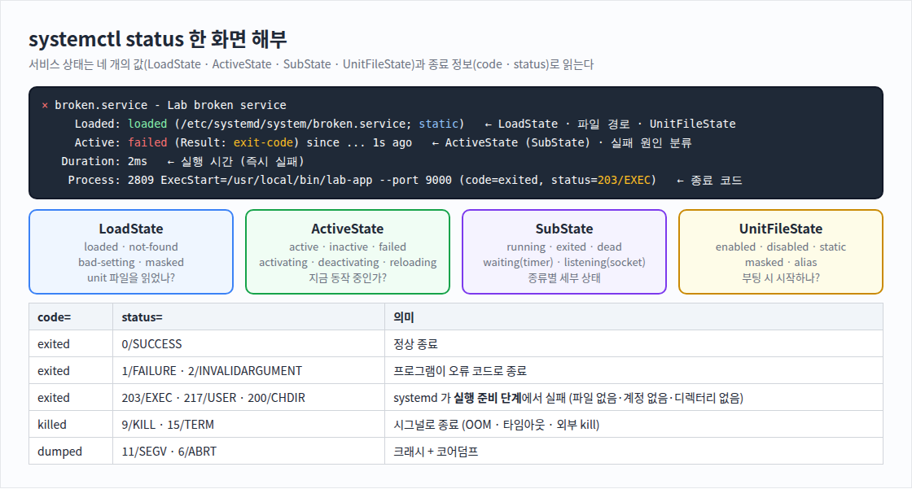This screenshot has width=912, height=489.
Task: Click the '← LoadState · 파일 경로' annotation
Action: (x=559, y=124)
